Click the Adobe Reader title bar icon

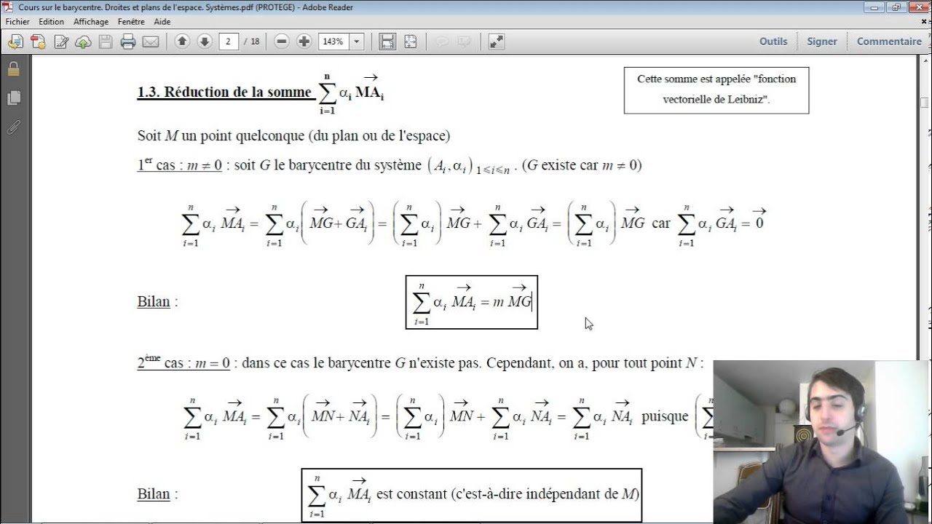(8, 7)
